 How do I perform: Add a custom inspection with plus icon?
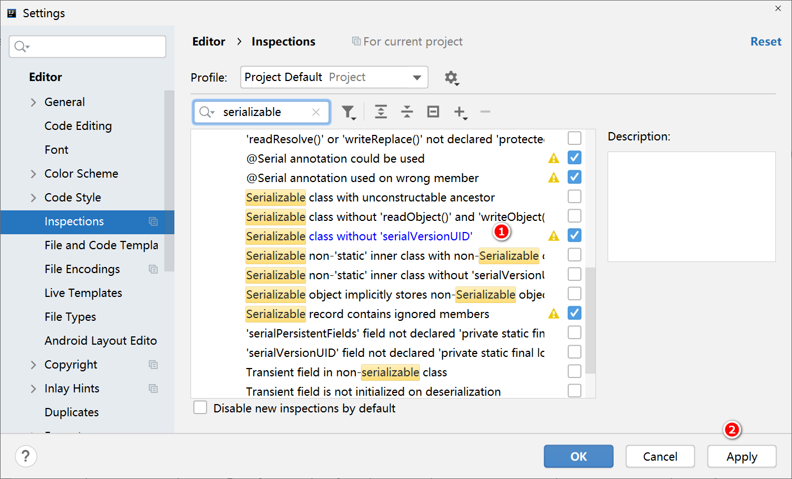[460, 112]
